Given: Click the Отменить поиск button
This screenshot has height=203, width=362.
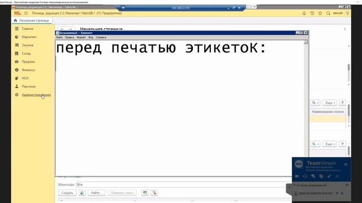Looking at the screenshot, I should [x=122, y=193].
